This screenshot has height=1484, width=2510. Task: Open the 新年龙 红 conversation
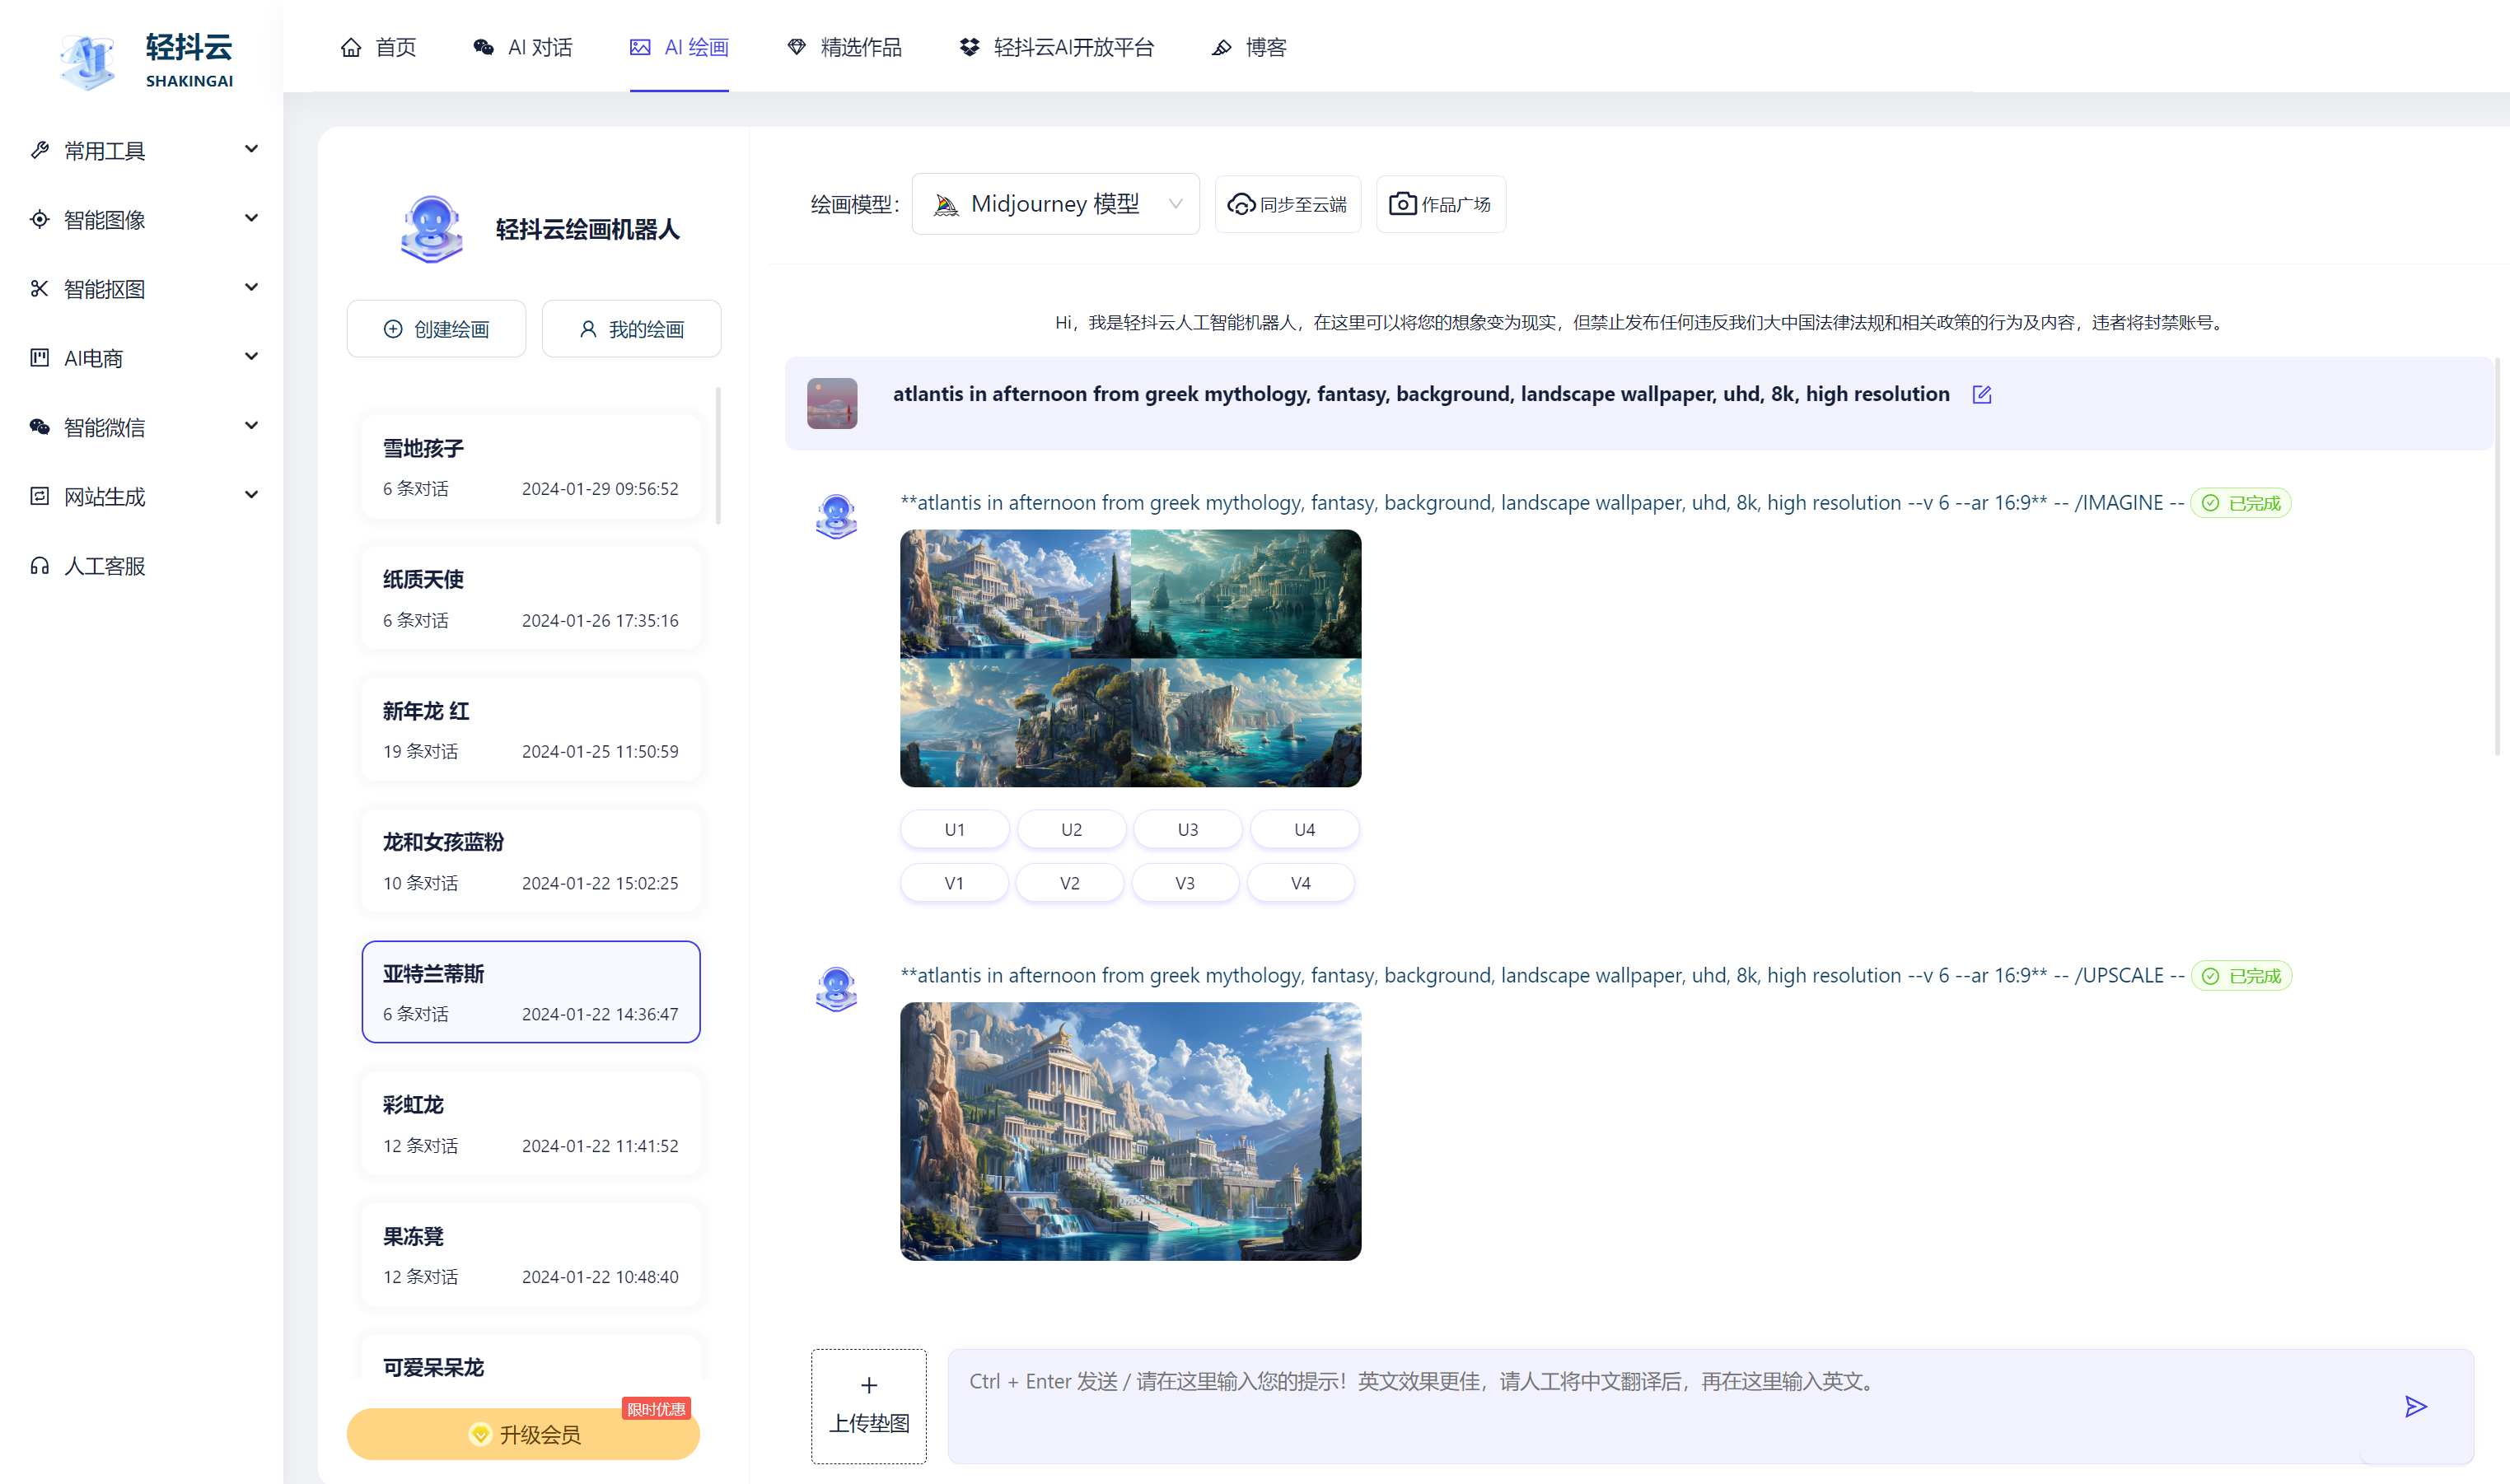tap(531, 730)
